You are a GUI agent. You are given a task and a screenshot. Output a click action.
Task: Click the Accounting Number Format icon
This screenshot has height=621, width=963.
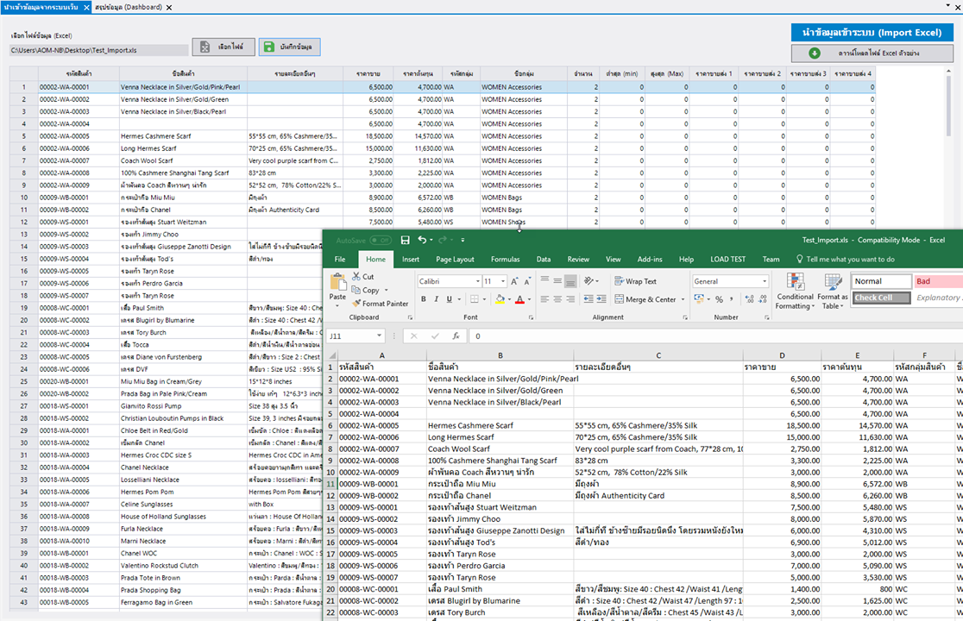(x=699, y=299)
